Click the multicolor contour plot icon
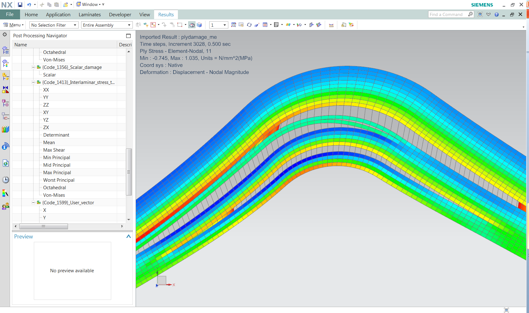Screen dimensions: 529x313 (x=288, y=25)
